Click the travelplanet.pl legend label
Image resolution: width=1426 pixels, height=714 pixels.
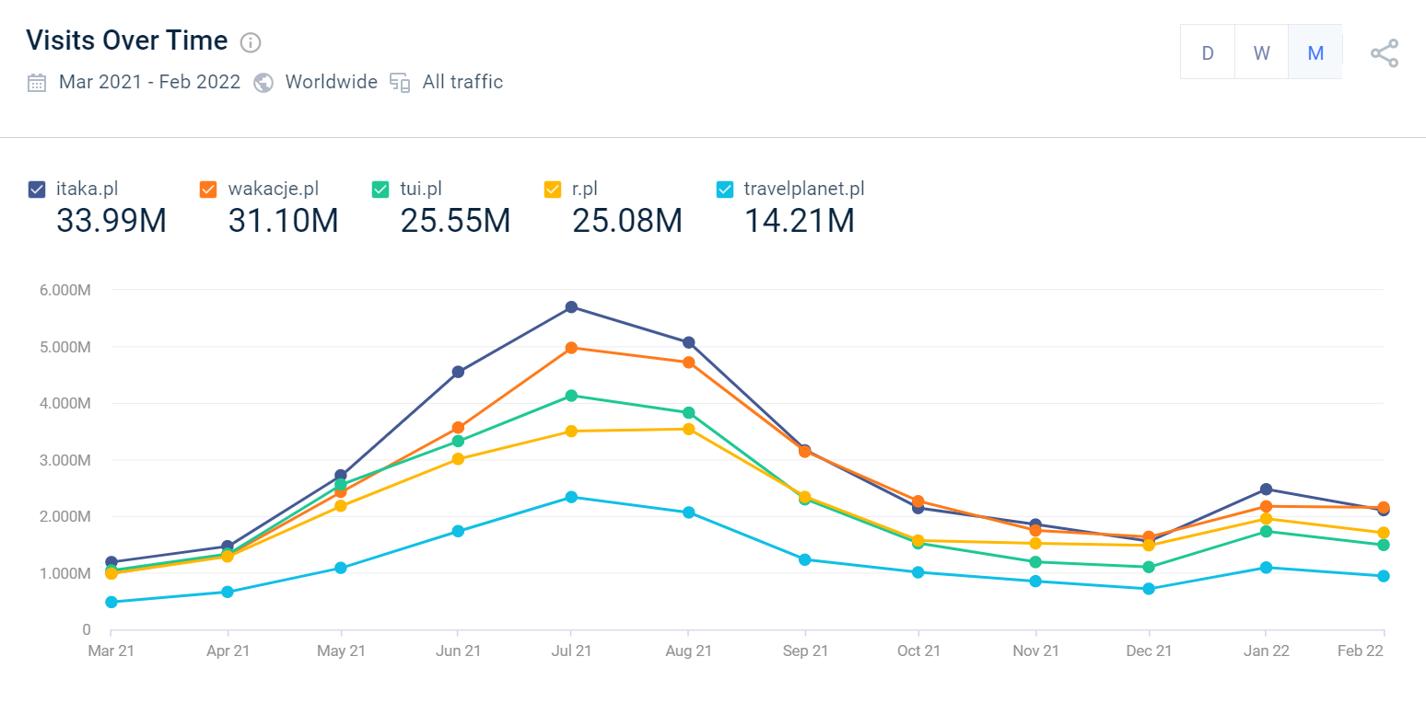[x=804, y=190]
